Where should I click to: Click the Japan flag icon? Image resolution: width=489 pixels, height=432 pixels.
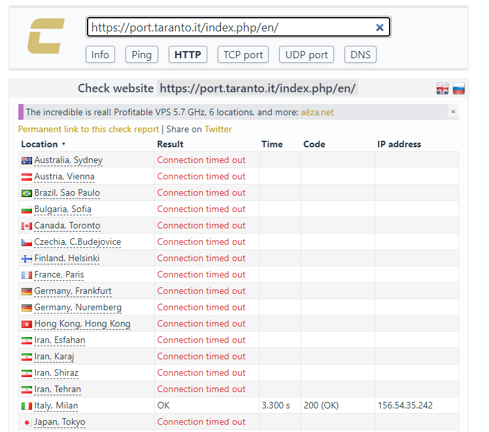point(27,422)
